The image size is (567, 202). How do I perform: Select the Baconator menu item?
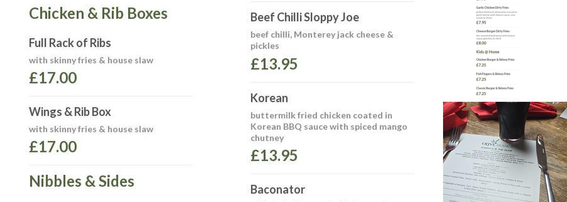pyautogui.click(x=277, y=189)
